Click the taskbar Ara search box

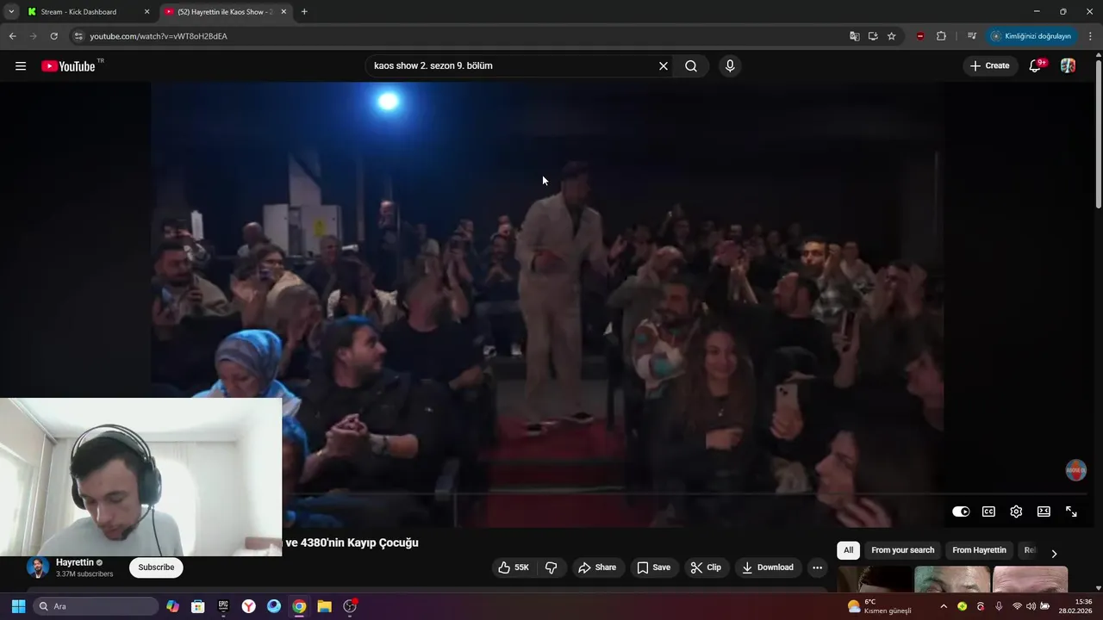95,606
